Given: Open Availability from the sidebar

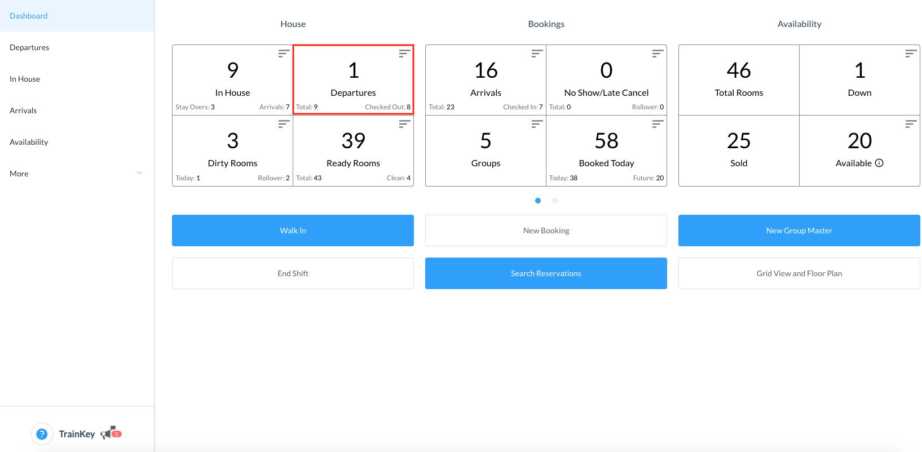Looking at the screenshot, I should (x=29, y=142).
